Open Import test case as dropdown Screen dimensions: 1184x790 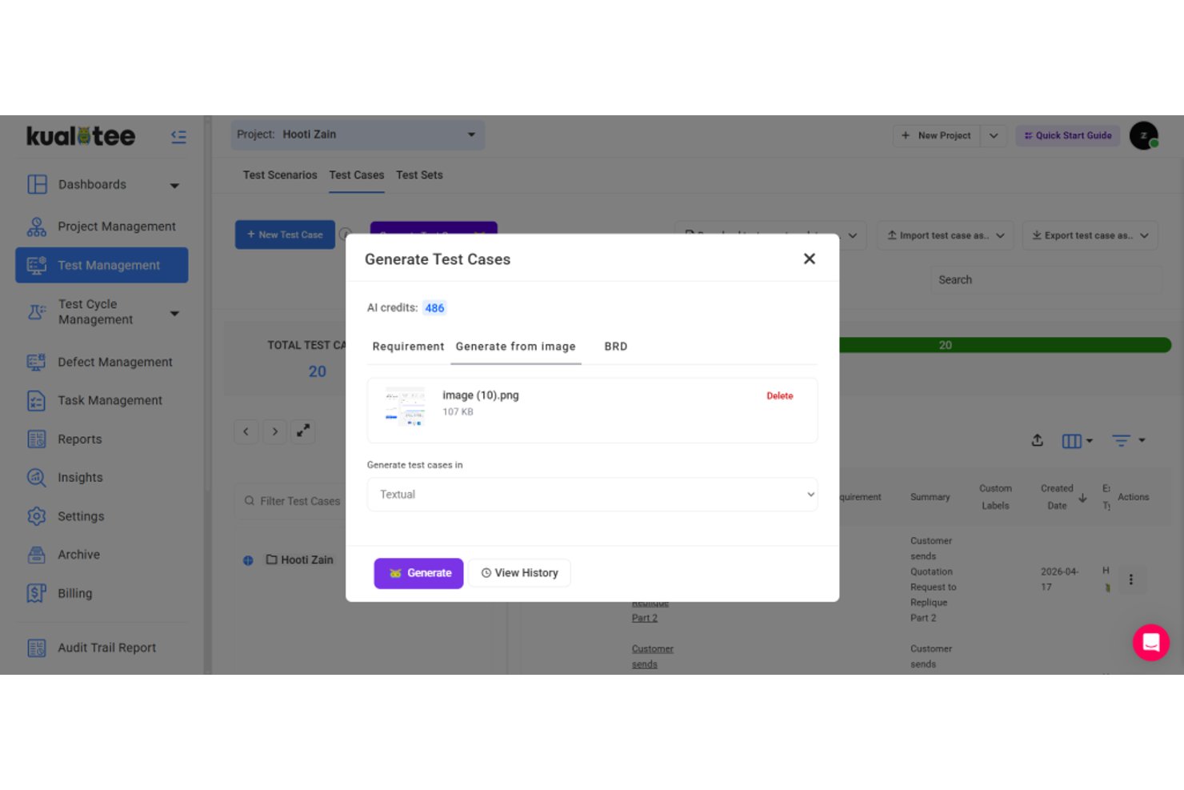tap(946, 235)
